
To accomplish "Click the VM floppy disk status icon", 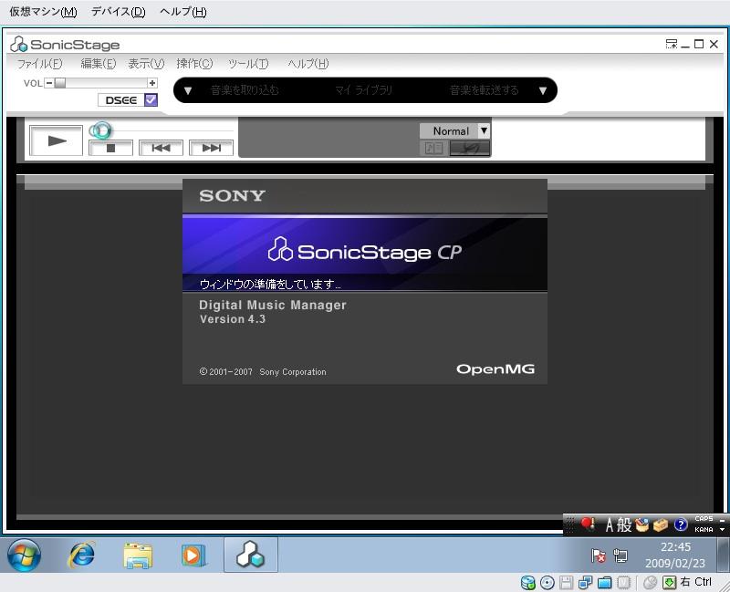I will (x=566, y=582).
